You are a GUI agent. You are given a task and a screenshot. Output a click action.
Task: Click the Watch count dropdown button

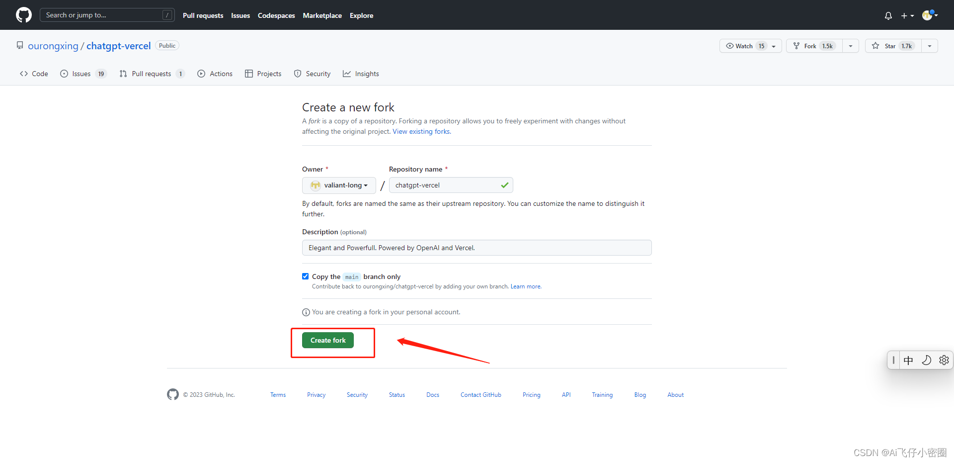pos(751,46)
